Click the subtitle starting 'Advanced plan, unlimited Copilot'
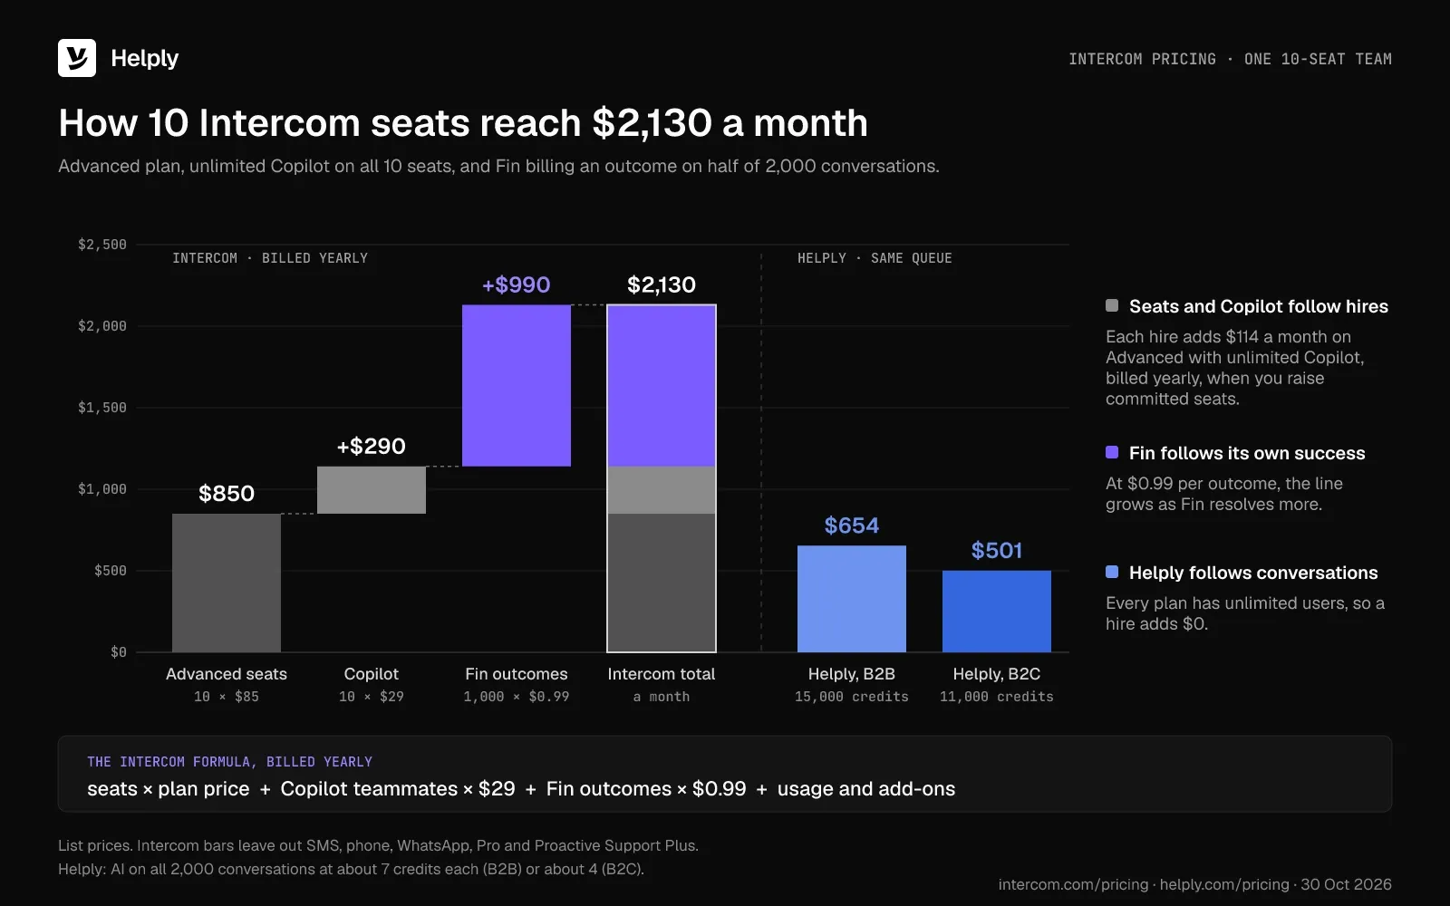The width and height of the screenshot is (1450, 906). [x=498, y=167]
